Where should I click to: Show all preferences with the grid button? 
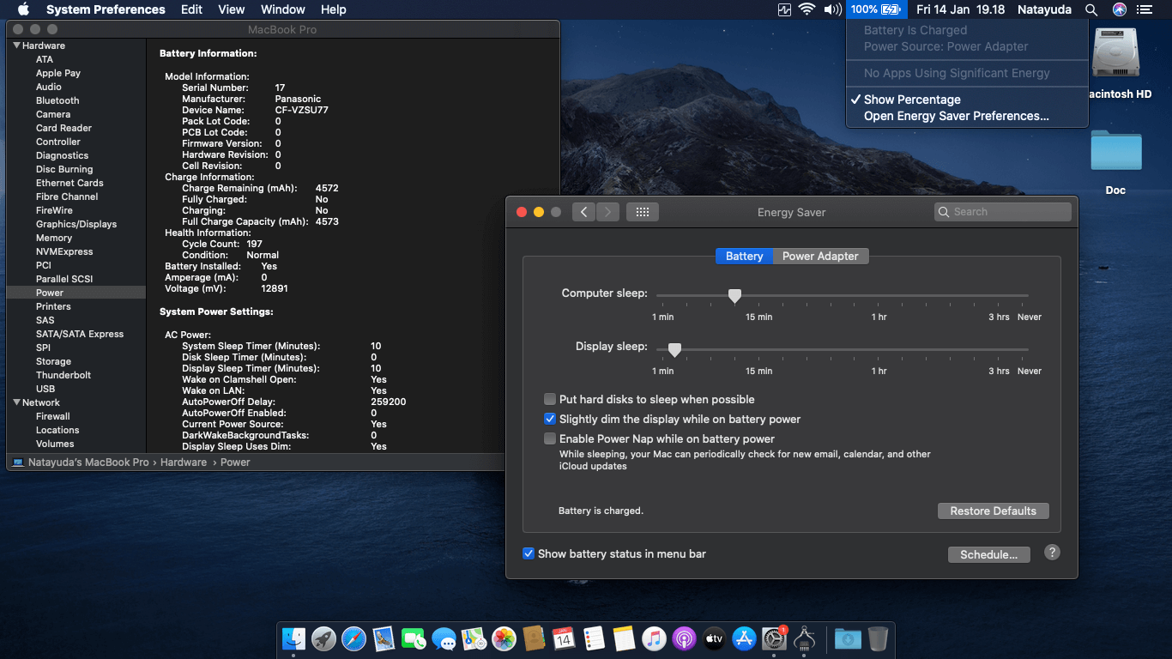point(643,212)
